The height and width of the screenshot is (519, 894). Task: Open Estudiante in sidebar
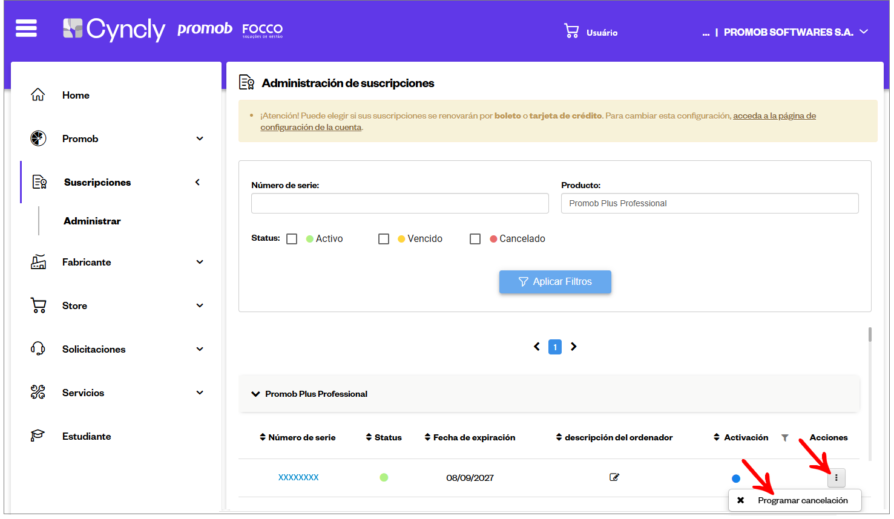87,436
